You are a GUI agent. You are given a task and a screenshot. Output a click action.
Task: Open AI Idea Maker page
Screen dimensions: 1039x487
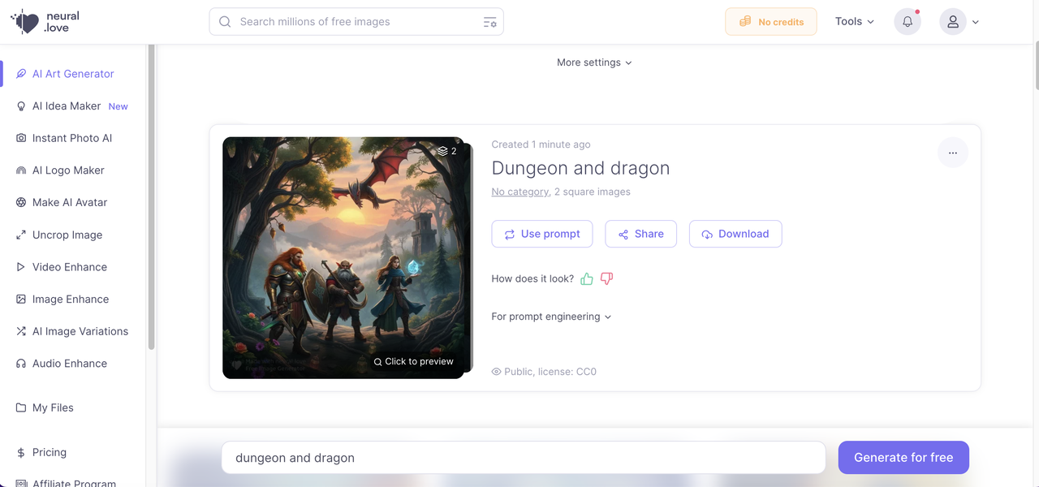[x=67, y=106]
